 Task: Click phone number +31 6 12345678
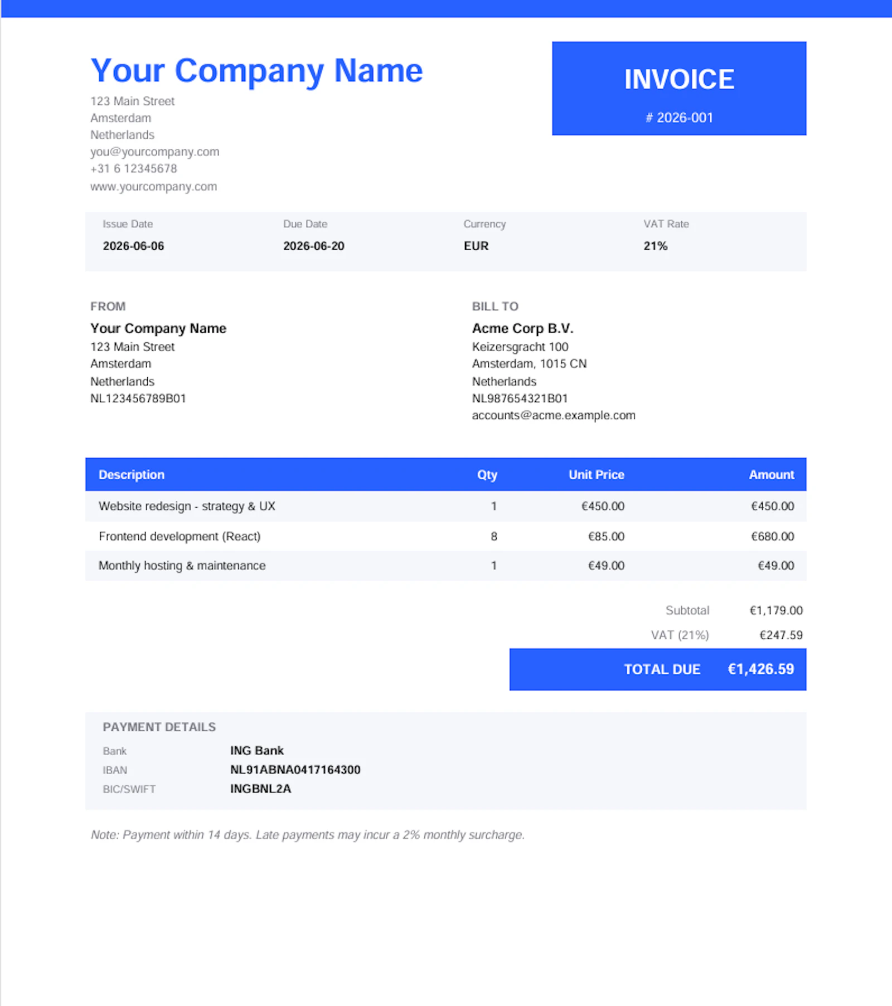pos(133,168)
